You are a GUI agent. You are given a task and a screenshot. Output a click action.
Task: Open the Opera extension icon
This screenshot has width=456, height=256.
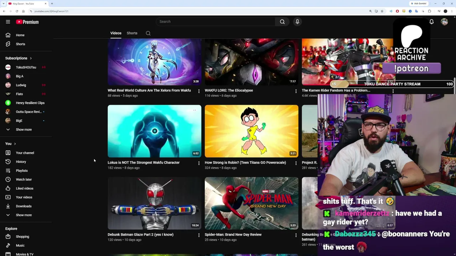397,11
